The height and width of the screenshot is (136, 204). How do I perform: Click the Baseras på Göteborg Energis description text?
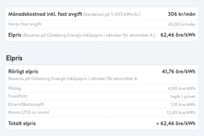pyautogui.click(x=73, y=79)
